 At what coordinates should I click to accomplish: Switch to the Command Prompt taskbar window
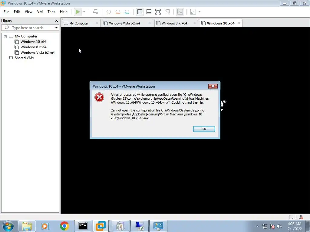coord(83,226)
